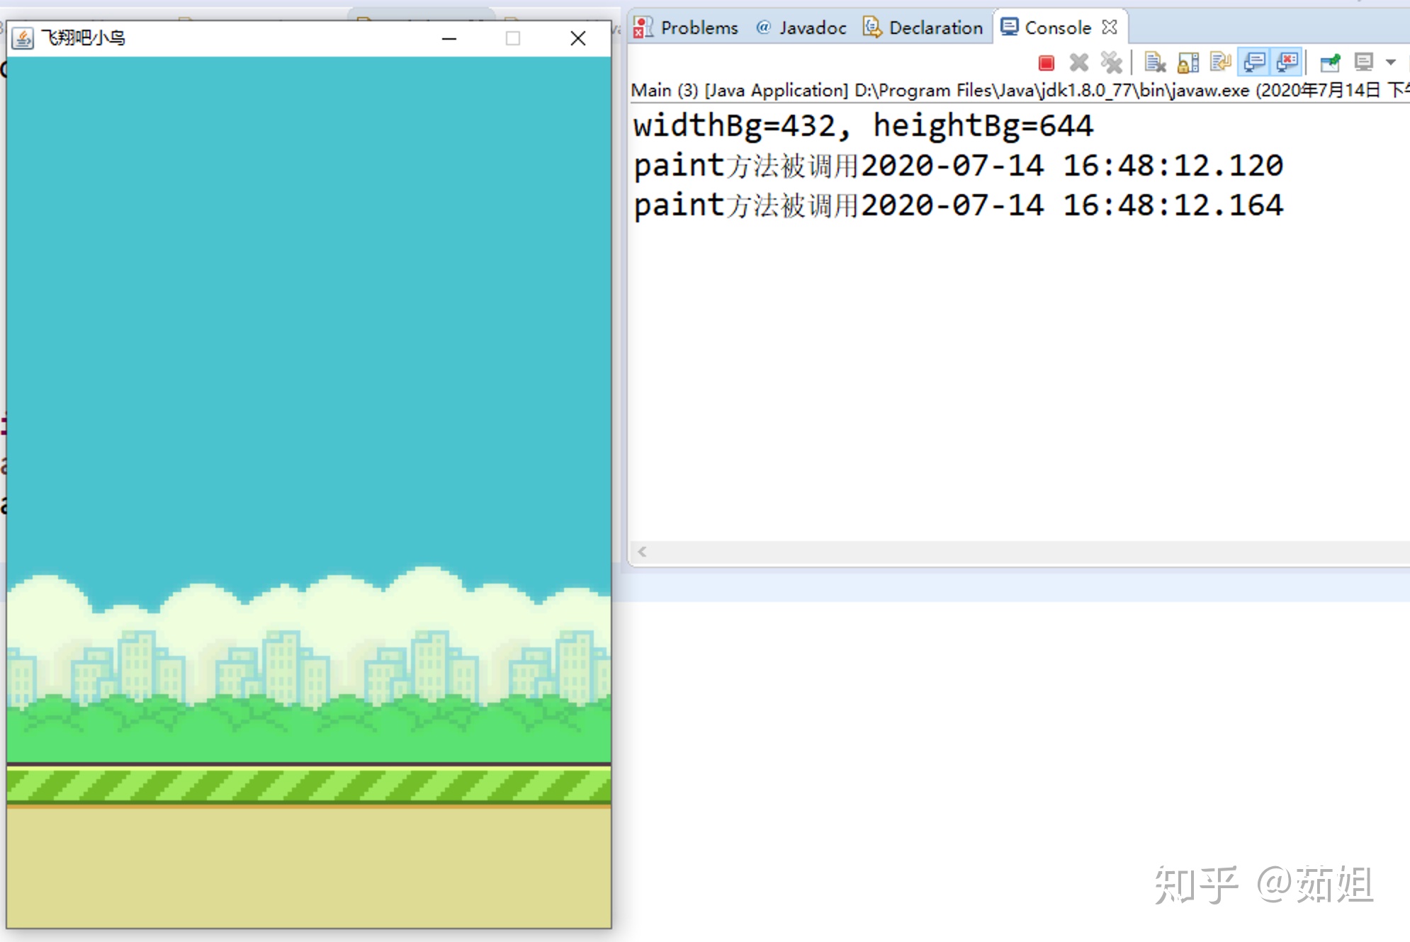Screen dimensions: 1410x942
Task: Click console horizontal scrollbar left arrow
Action: pyautogui.click(x=642, y=552)
